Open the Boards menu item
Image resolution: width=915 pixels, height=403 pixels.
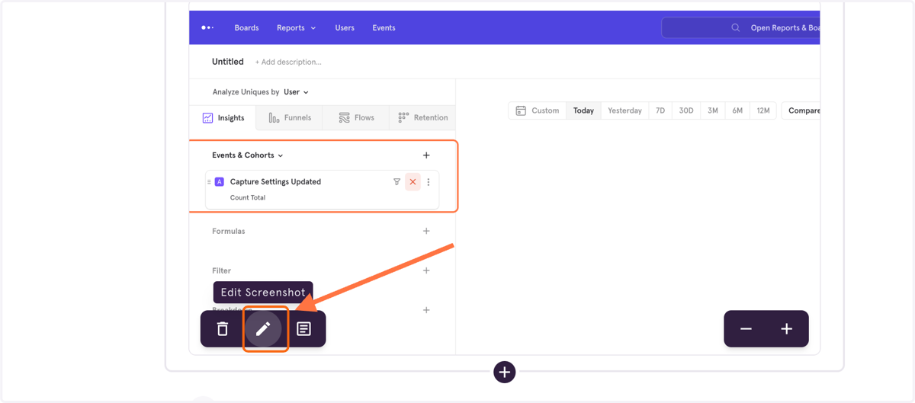[246, 27]
